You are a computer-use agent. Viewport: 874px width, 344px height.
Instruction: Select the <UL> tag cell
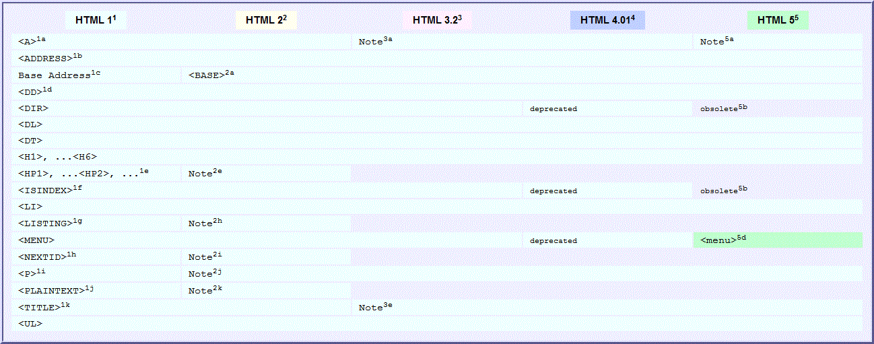(30, 324)
